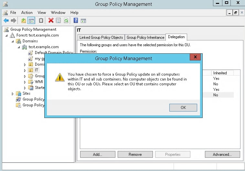Click the WMI Filters folder icon

[31, 82]
